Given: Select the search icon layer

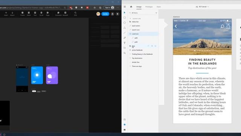Looking at the screenshot, I should point(143,30).
